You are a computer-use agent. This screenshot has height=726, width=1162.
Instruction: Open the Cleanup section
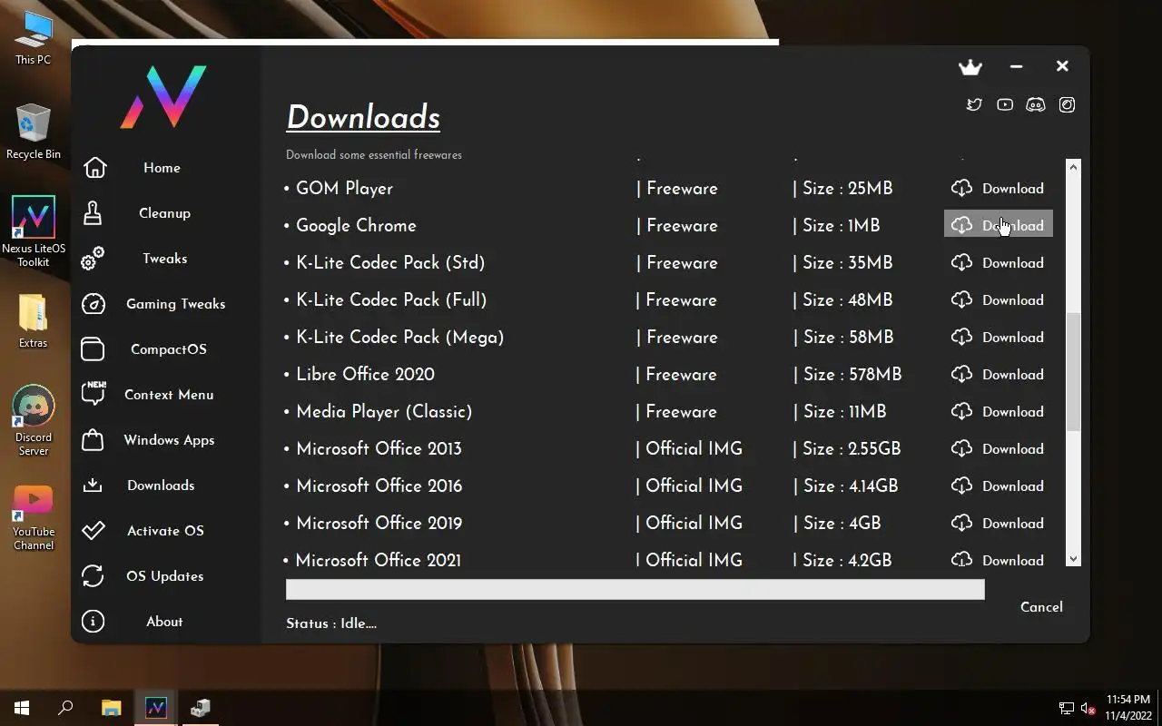click(164, 213)
